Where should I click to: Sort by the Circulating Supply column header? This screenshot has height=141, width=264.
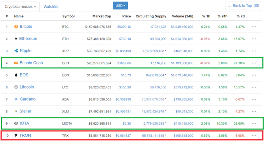151,16
